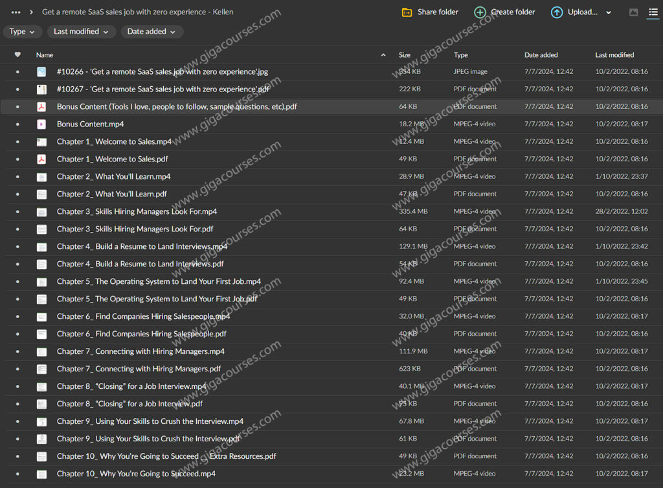663x488 pixels.
Task: Switch to thumbnail image view
Action: (633, 12)
